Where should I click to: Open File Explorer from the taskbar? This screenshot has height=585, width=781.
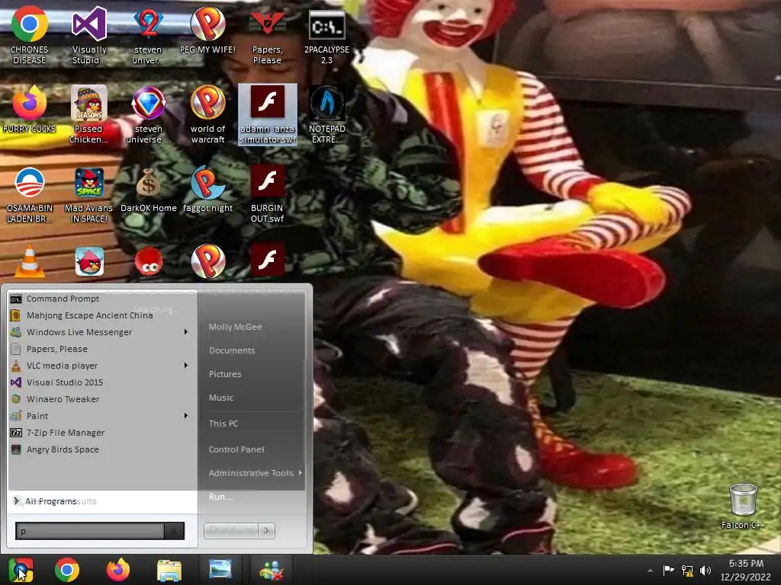point(169,570)
